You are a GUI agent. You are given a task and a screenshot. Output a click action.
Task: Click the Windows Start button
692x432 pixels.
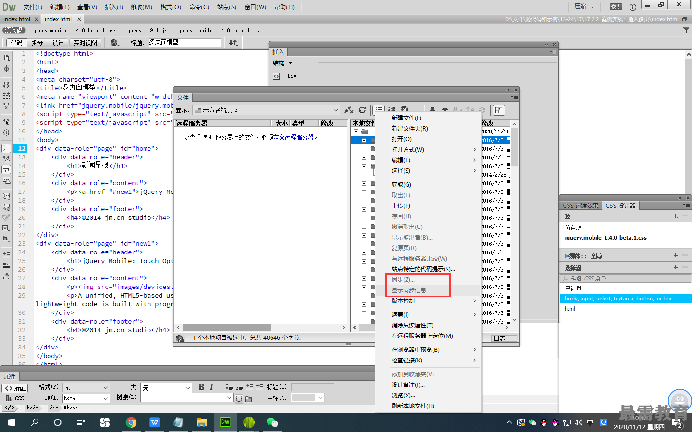[12, 422]
